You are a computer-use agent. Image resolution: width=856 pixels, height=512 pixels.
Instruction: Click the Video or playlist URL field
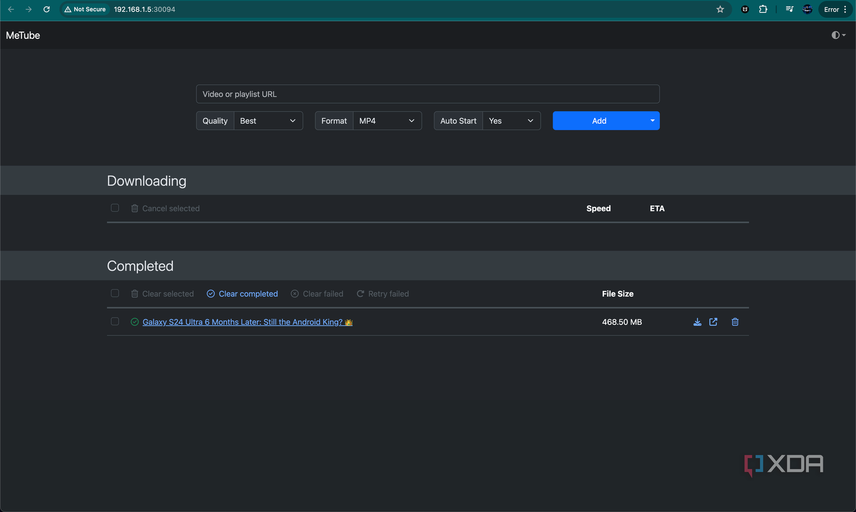427,94
